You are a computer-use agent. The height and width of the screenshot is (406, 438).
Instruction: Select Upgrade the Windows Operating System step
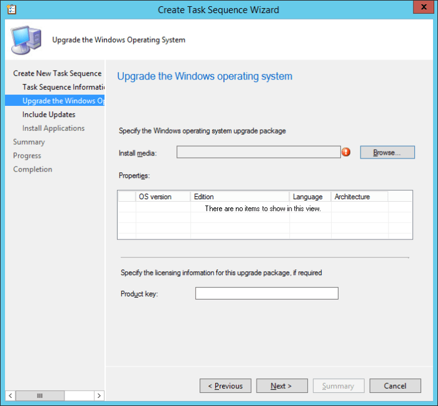[55, 101]
